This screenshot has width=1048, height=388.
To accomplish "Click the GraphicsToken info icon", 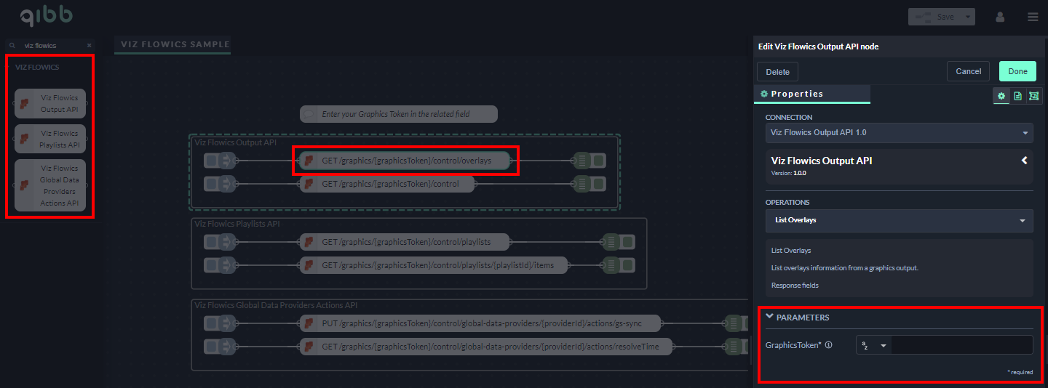I will [x=828, y=345].
